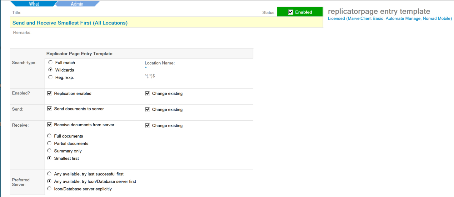This screenshot has width=454, height=197.
Task: Switch to the What tab
Action: click(x=34, y=4)
